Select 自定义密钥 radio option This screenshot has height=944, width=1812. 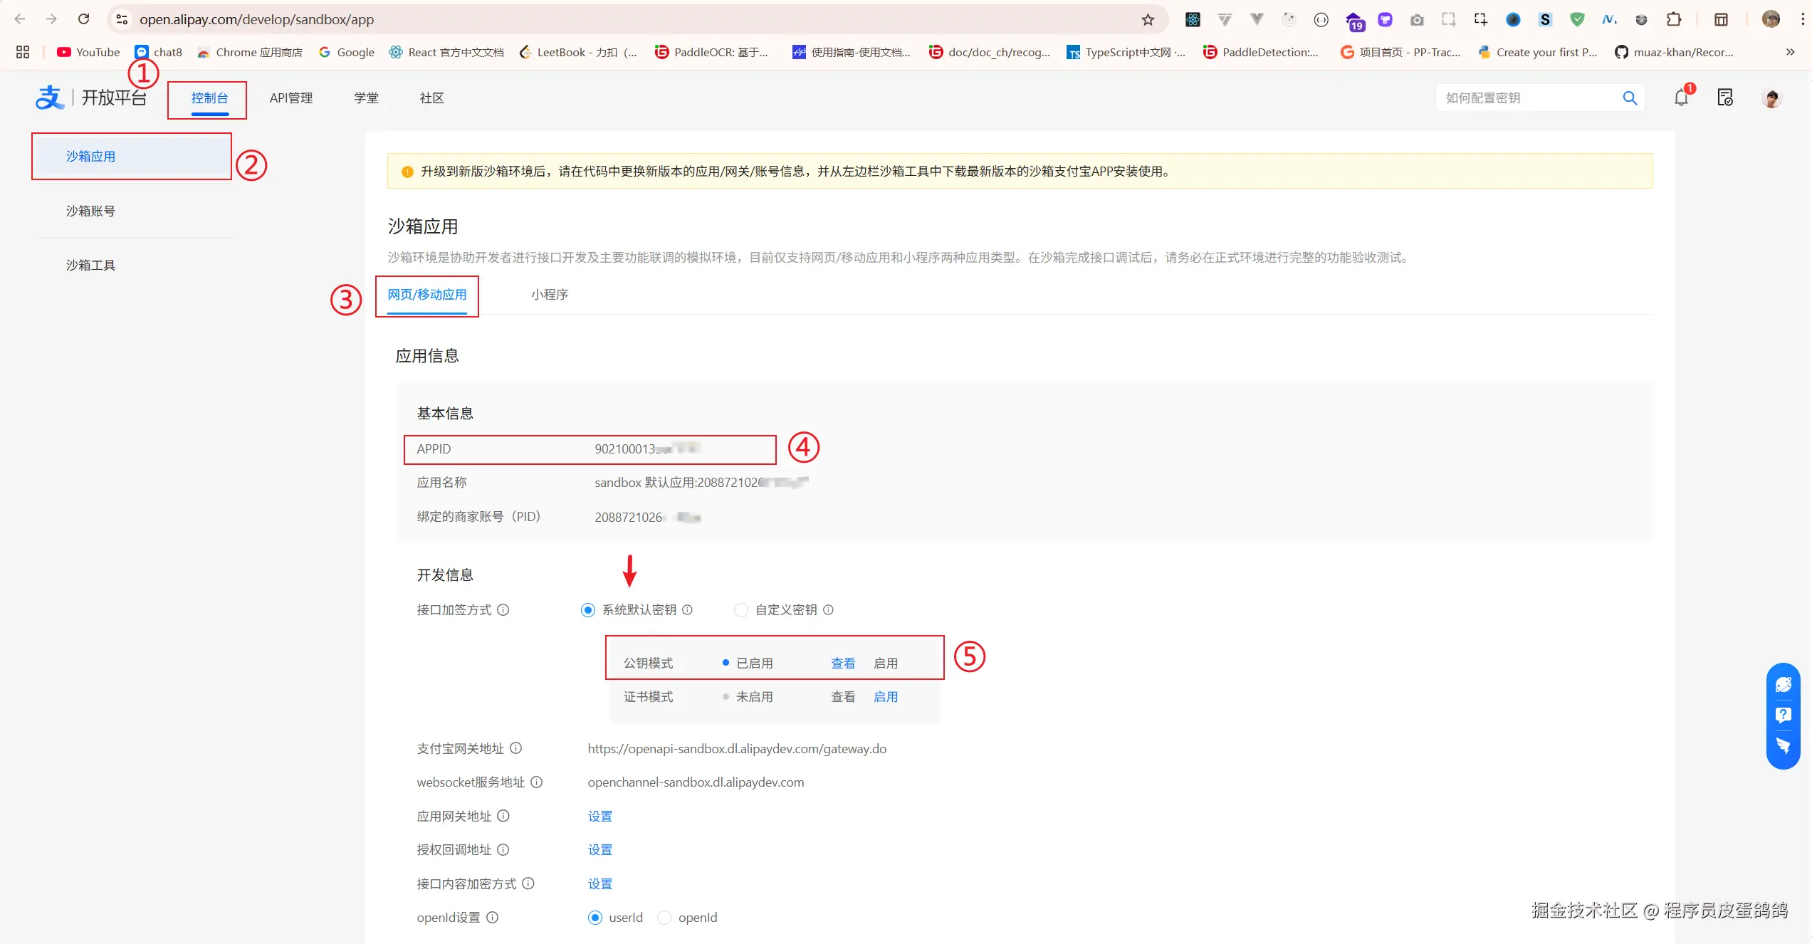(x=741, y=609)
